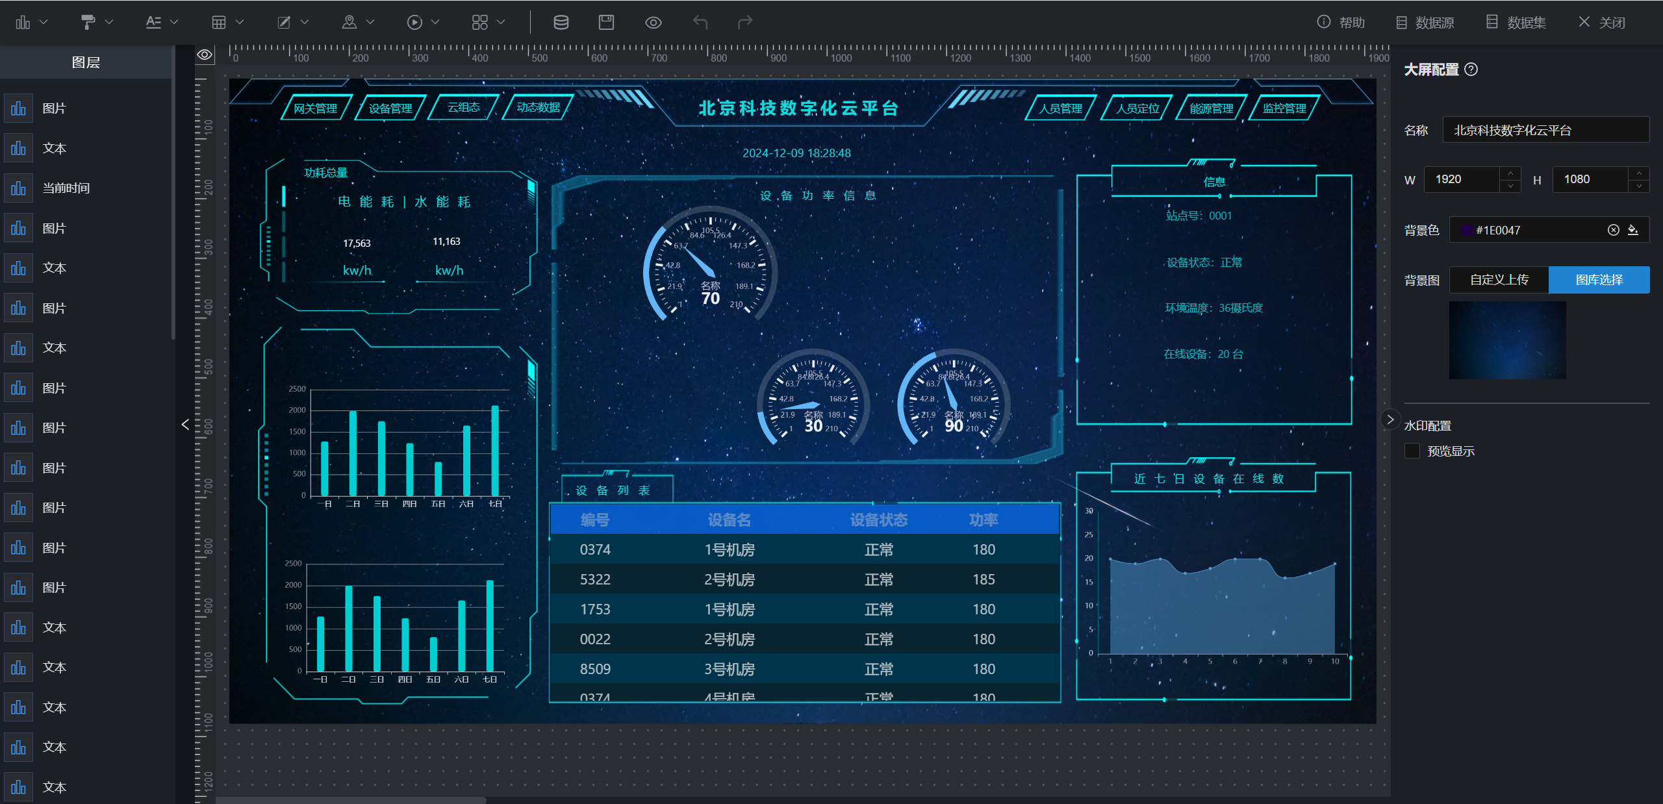Click the background color swatch next to #1E0047

[1466, 230]
